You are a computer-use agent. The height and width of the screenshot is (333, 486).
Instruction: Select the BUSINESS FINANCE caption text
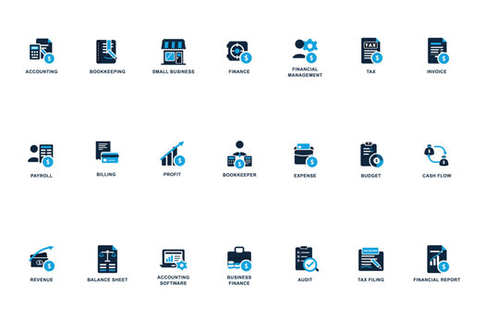pos(239,280)
